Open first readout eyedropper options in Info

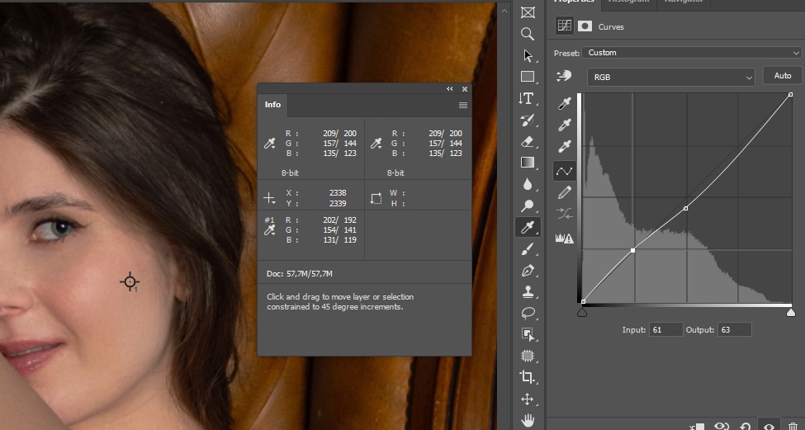point(269,144)
